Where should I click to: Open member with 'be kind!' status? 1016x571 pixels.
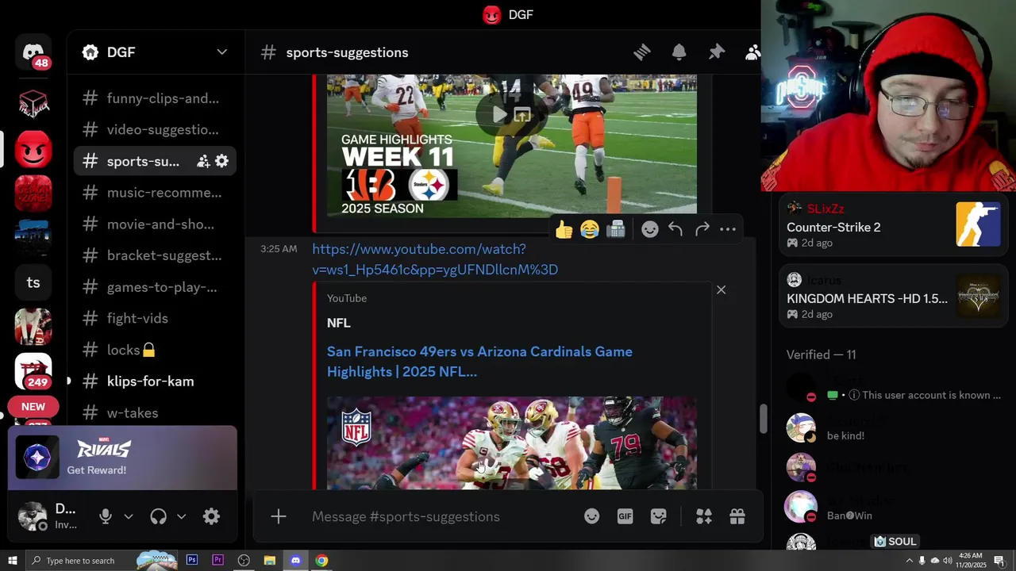(894, 427)
